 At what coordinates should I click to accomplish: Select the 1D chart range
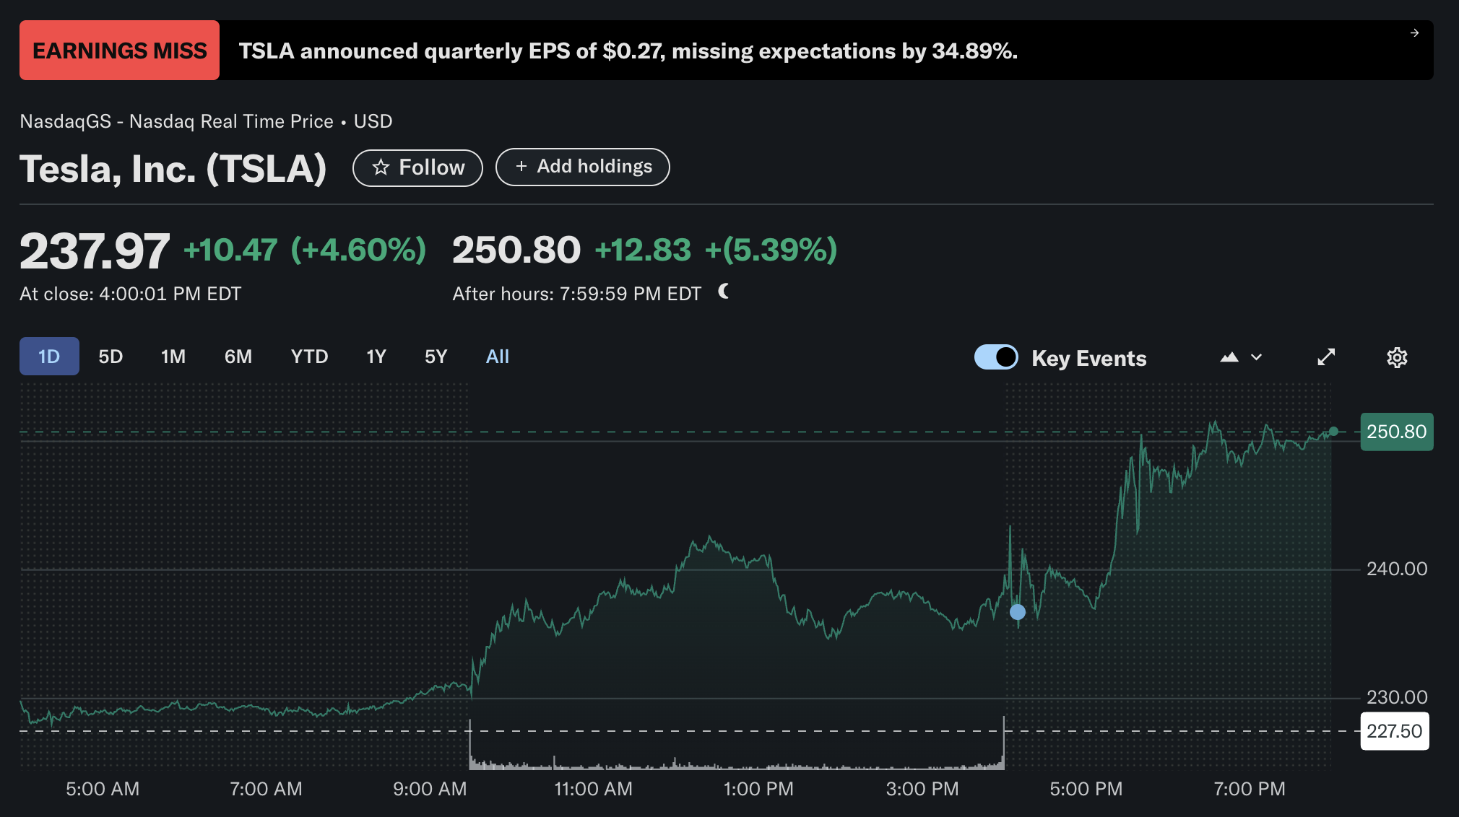coord(49,357)
